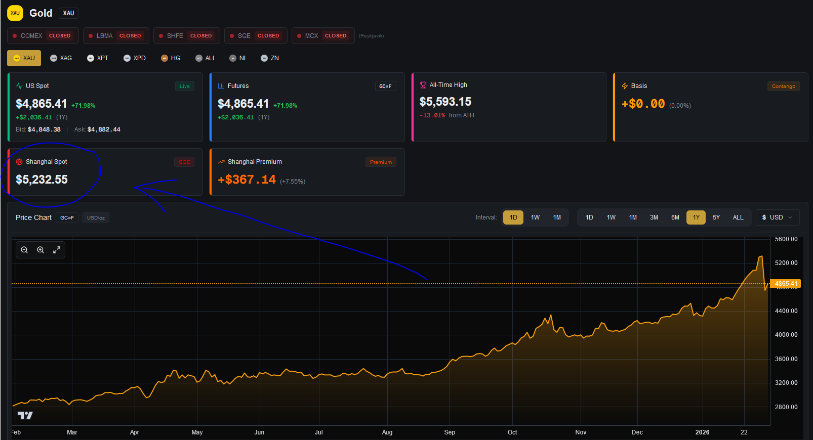Screen dimensions: 813x440
Task: Click the (Reykjavik) timezone label
Action: pos(371,36)
